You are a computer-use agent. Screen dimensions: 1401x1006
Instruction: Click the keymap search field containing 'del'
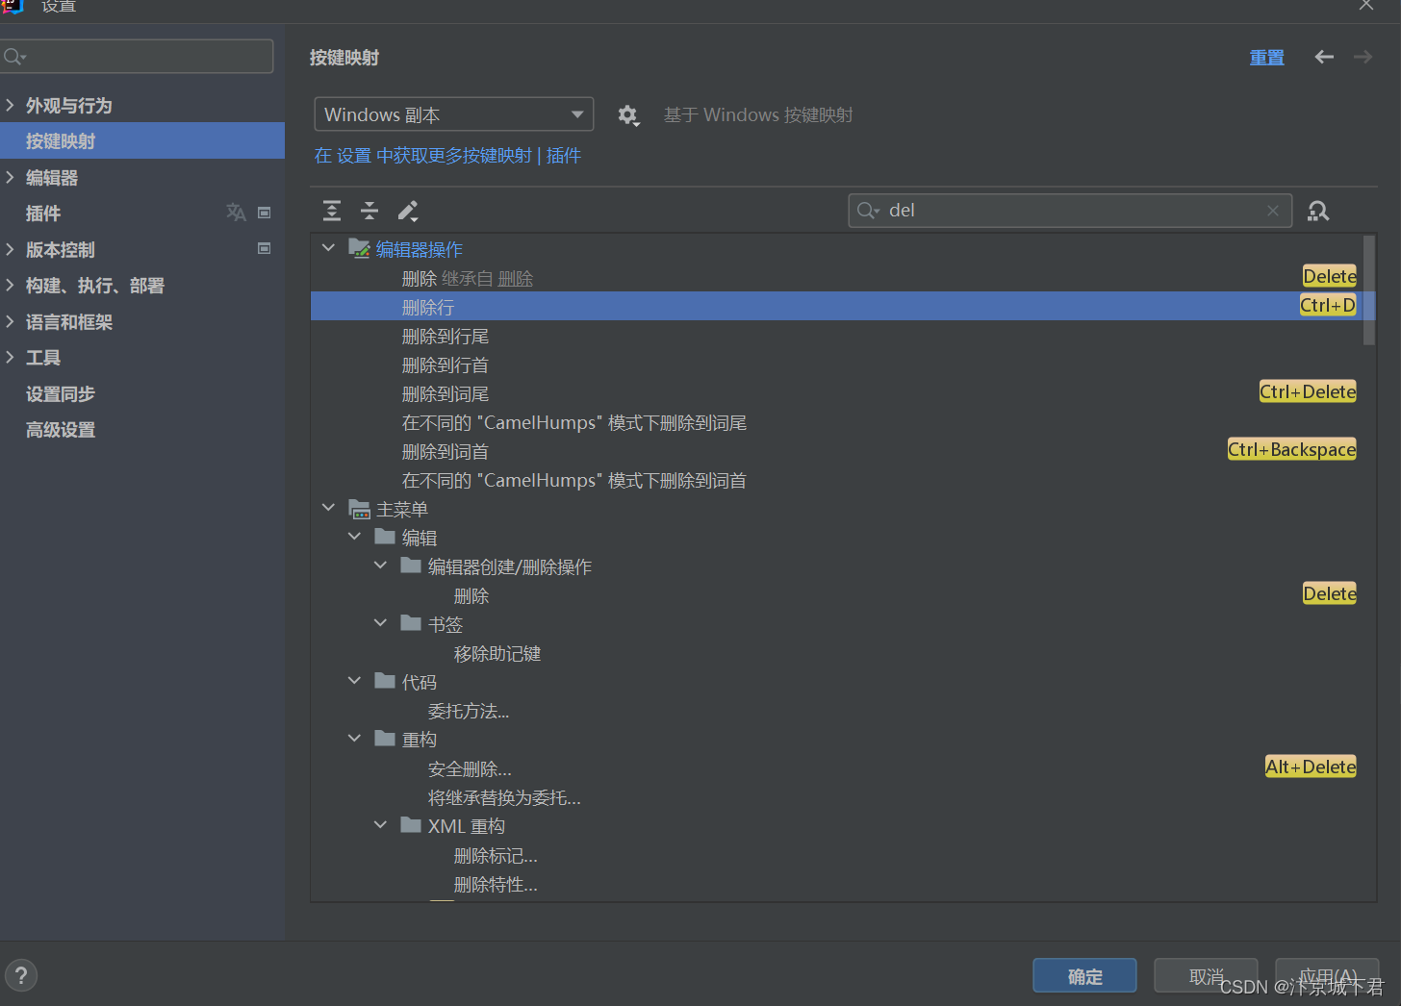point(1069,211)
